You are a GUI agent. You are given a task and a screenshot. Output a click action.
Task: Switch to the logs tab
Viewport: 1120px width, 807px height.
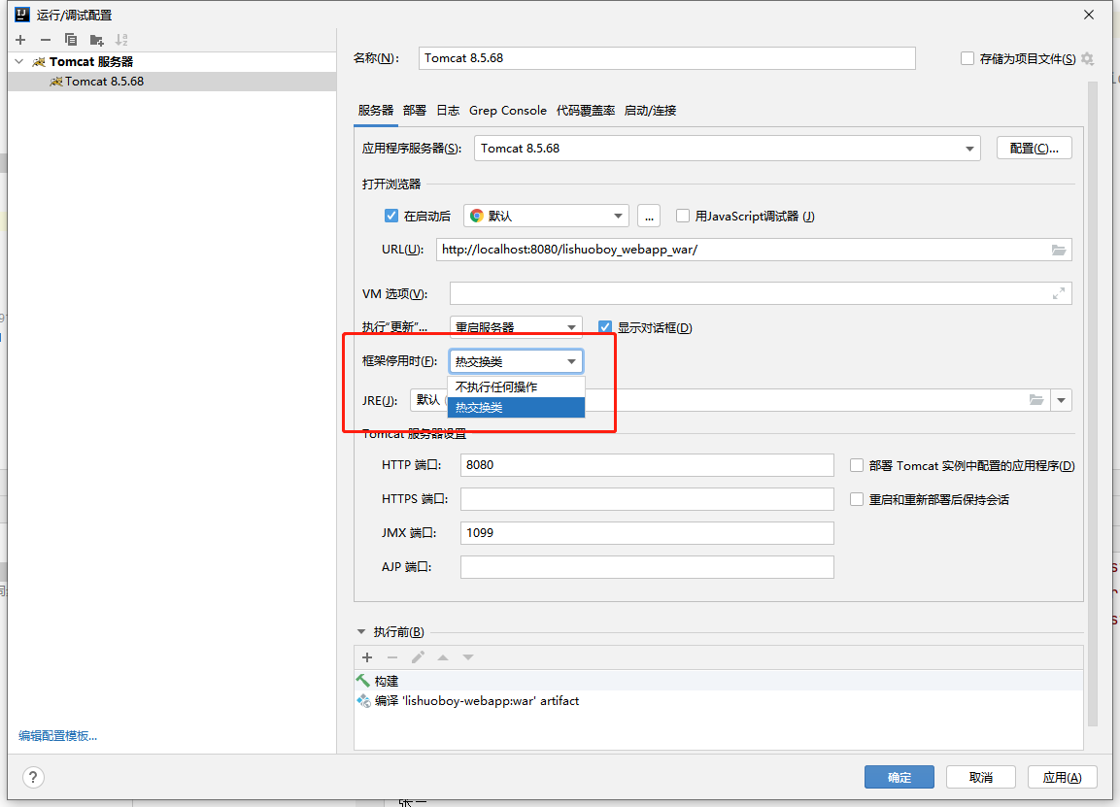click(x=448, y=110)
